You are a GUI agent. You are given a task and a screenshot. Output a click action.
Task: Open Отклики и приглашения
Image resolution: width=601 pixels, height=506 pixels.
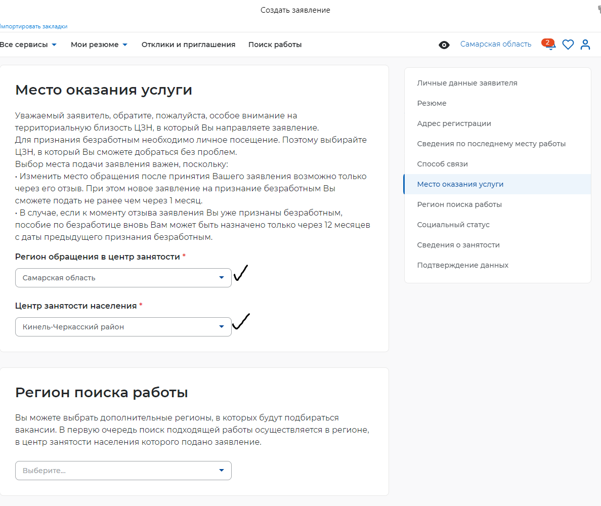[x=188, y=45]
